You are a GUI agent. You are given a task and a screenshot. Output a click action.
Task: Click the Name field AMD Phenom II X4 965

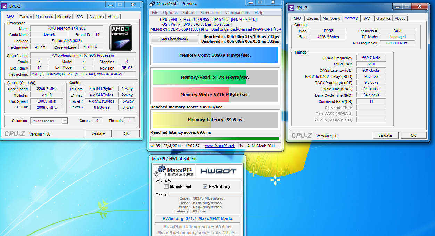click(66, 29)
